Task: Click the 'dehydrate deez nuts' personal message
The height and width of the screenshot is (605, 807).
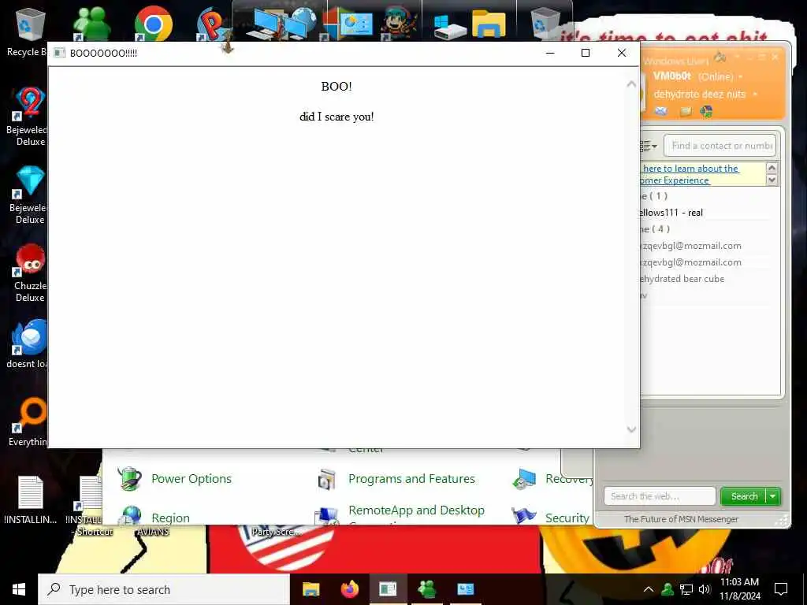Action: 700,95
